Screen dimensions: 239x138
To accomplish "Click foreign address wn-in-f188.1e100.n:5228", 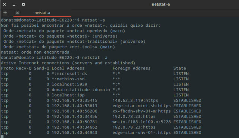I will 142,122.
